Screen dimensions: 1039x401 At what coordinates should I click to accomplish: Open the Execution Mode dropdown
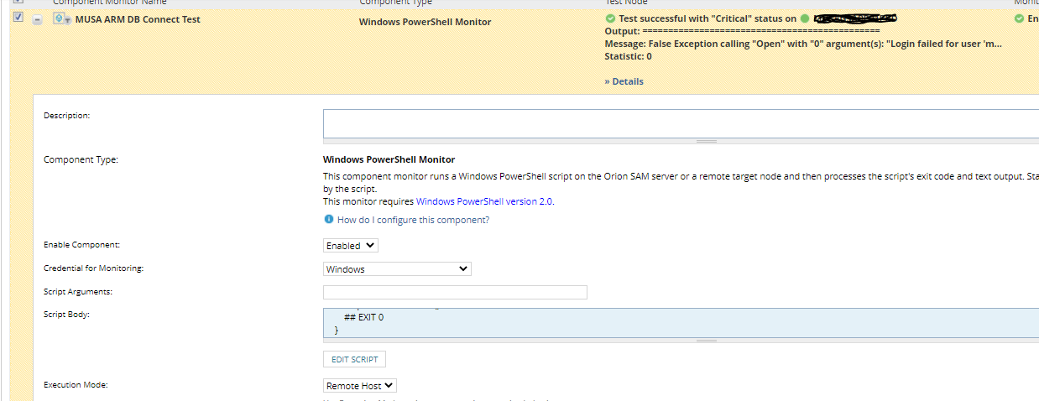point(360,386)
